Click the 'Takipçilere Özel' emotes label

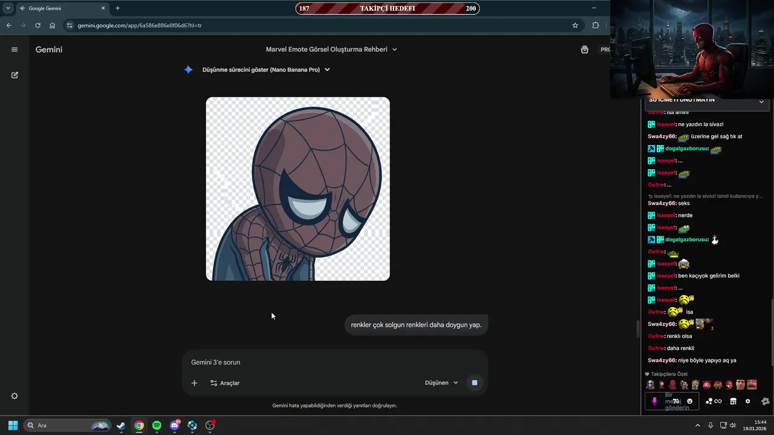click(x=669, y=374)
